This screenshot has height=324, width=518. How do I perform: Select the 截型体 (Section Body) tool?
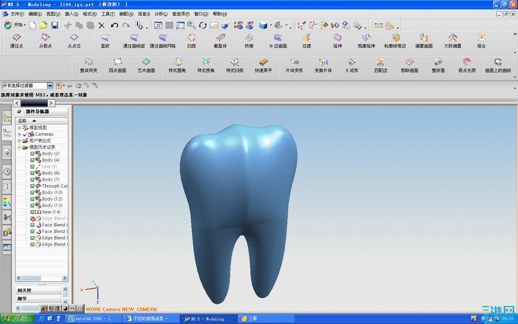(220, 41)
